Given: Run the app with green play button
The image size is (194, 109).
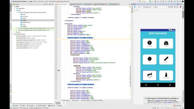Looking at the screenshot, I should click(x=150, y=2).
